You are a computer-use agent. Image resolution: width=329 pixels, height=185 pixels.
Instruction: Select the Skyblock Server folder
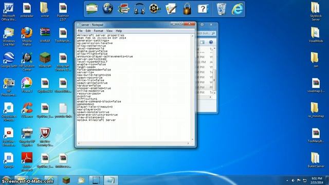(316, 11)
